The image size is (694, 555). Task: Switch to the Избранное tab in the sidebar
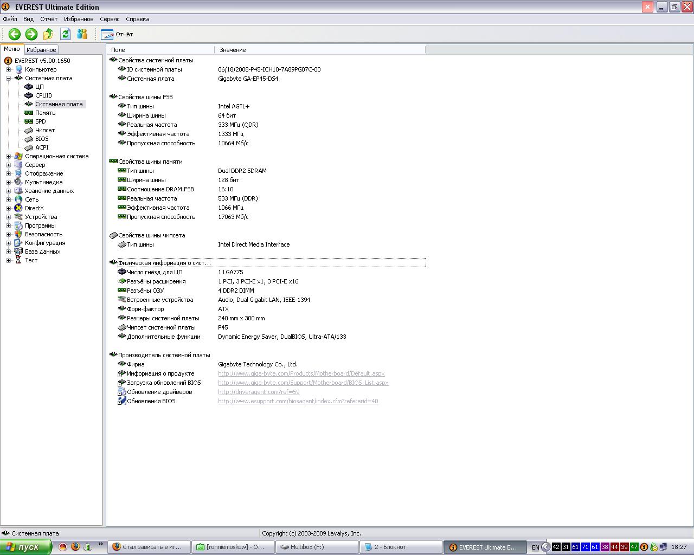pyautogui.click(x=41, y=50)
